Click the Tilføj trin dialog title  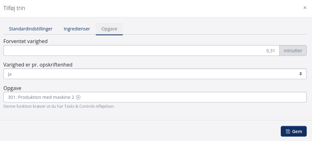(14, 8)
